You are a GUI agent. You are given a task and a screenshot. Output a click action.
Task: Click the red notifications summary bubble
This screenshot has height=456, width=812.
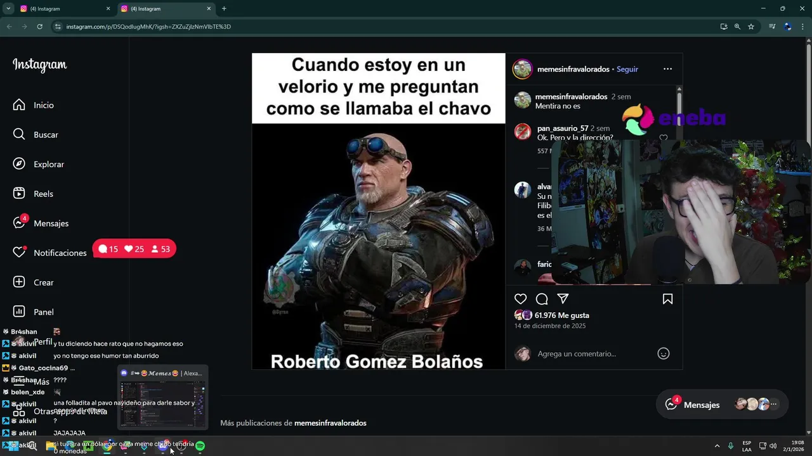coord(134,249)
